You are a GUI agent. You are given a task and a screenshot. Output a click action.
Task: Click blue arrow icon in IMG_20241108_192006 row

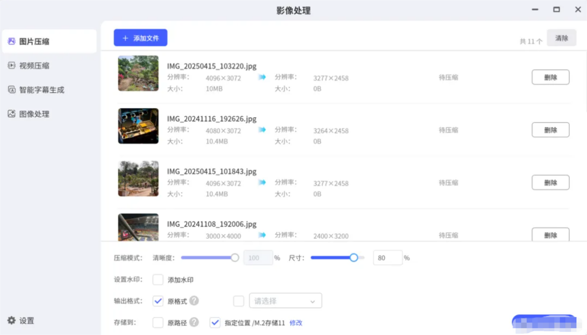point(262,235)
